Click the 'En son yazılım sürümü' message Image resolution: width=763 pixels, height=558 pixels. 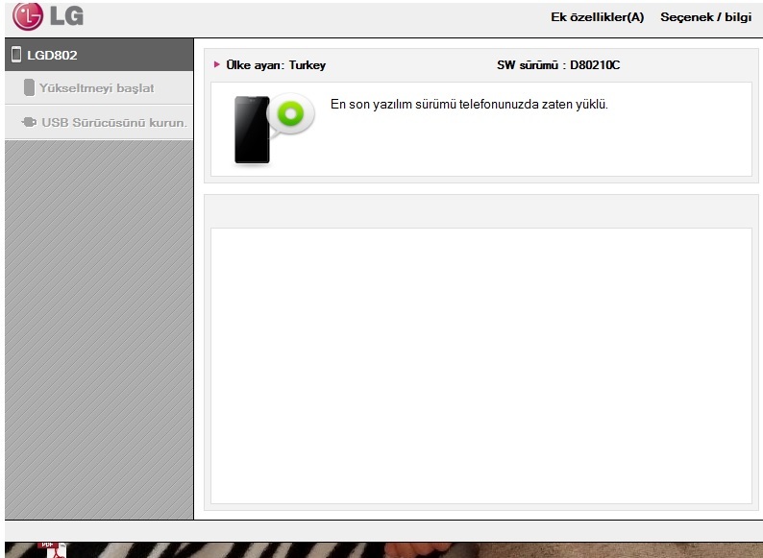point(469,104)
